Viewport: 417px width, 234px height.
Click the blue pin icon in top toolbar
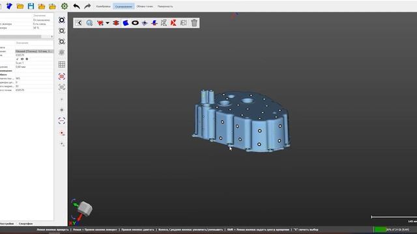click(x=9, y=6)
